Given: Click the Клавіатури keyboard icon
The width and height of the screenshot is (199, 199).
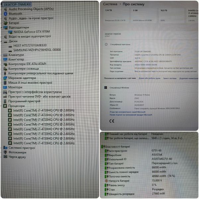Looking at the screenshot, I should (5, 55).
